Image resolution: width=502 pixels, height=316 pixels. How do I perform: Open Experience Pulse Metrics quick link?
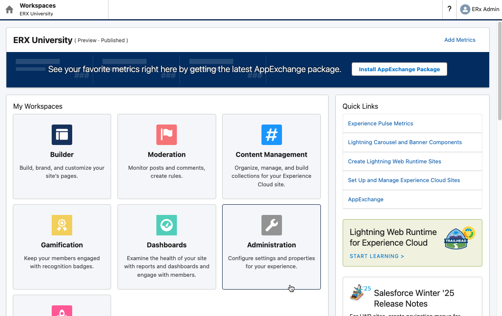(x=380, y=124)
